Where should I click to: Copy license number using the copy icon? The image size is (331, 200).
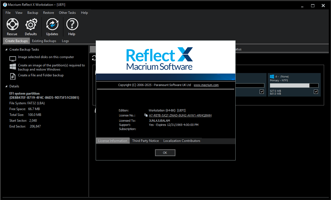point(146,115)
